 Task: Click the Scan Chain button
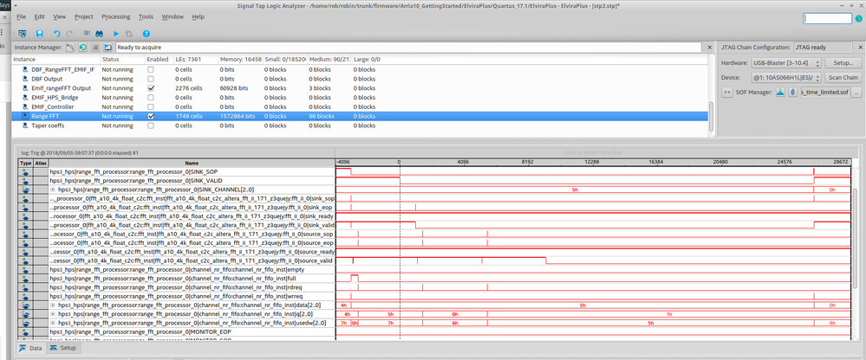coord(843,77)
